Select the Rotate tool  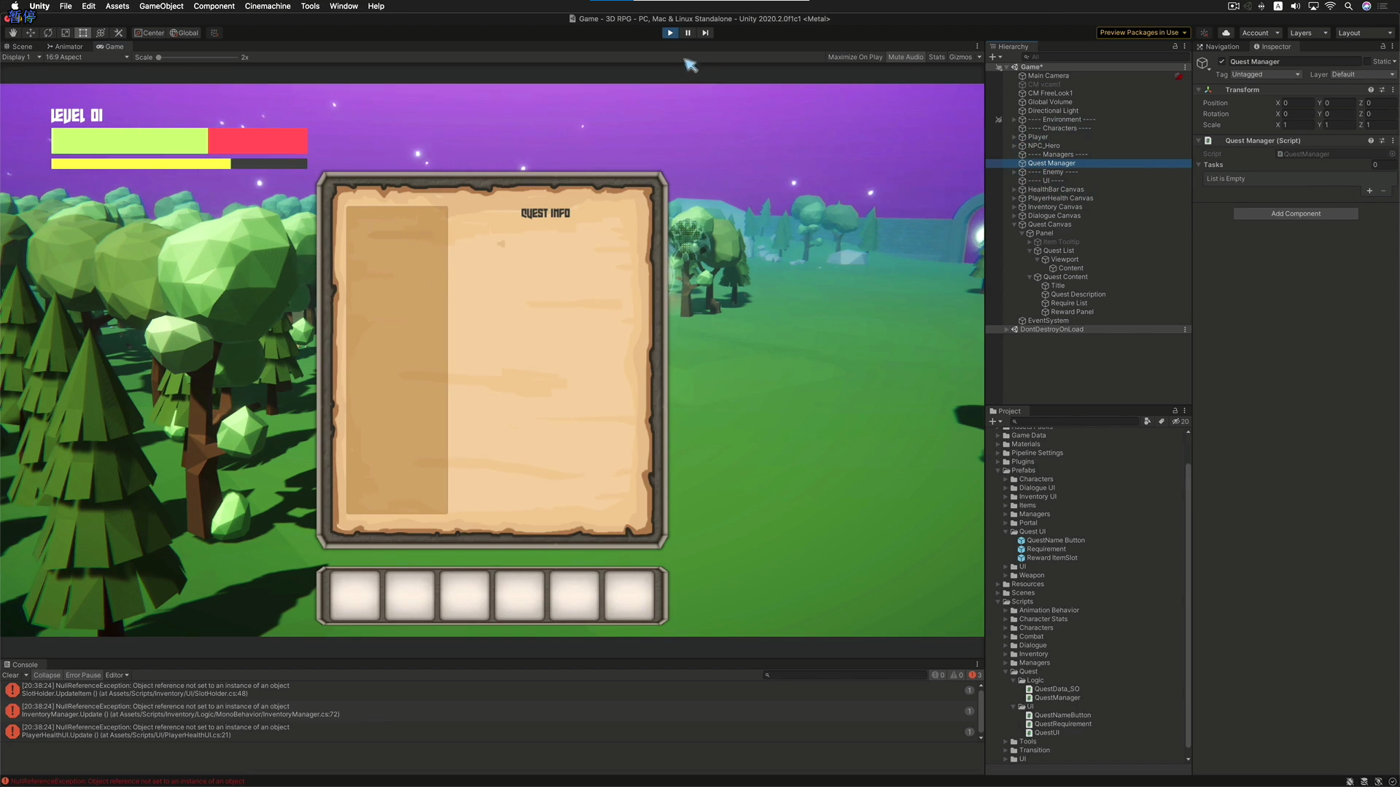pyautogui.click(x=48, y=33)
